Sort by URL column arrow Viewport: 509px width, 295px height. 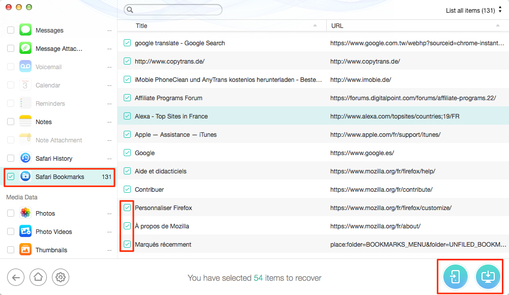[x=498, y=25]
